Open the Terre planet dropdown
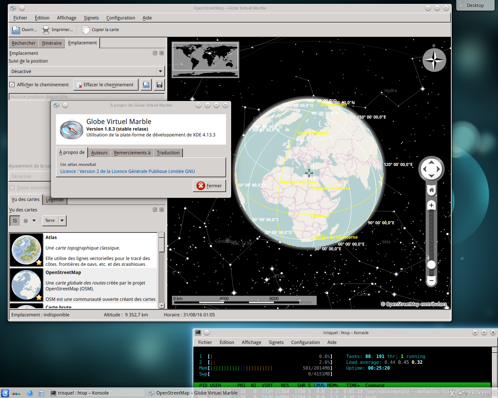This screenshot has height=398, width=498. tap(54, 221)
